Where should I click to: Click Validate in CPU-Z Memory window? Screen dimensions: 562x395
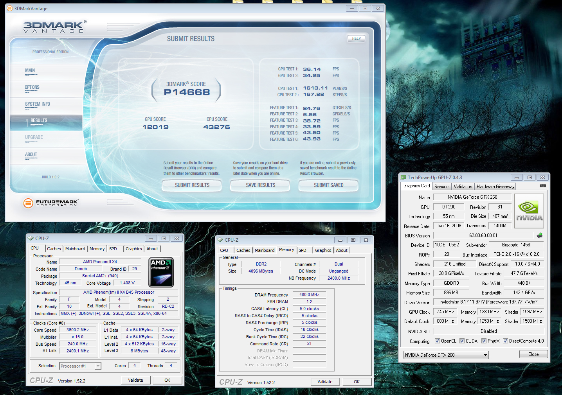coord(325,382)
